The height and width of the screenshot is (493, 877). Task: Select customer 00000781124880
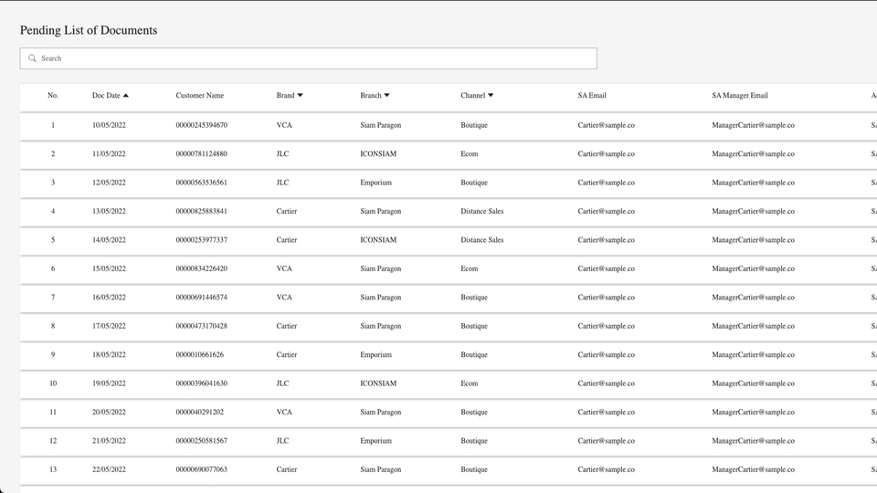click(x=201, y=153)
